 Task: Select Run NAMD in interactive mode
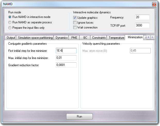click(x=29, y=17)
